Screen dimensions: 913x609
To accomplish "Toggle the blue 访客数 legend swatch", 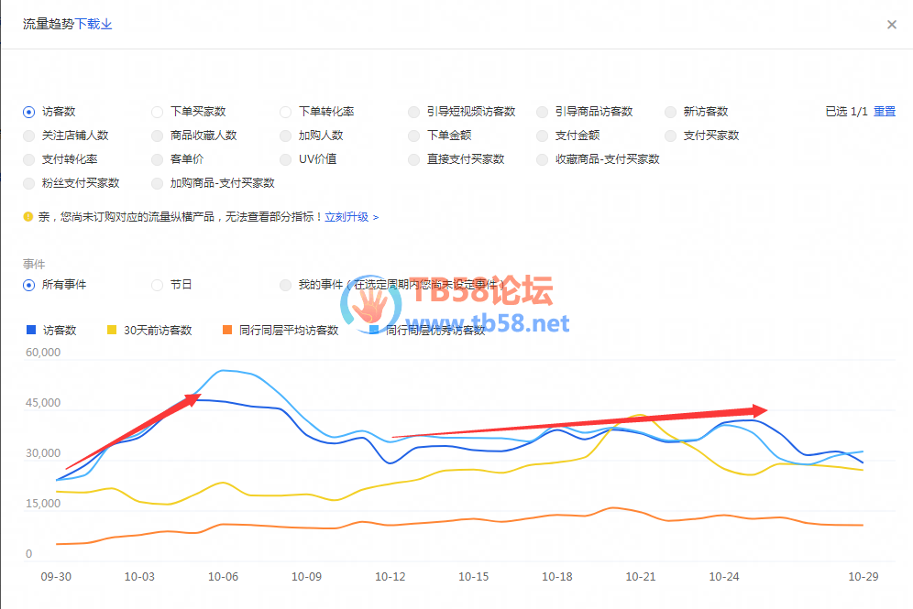I will click(31, 330).
